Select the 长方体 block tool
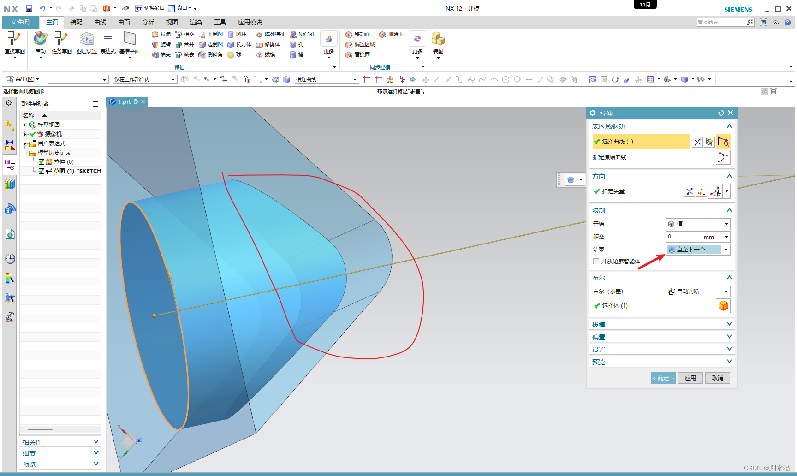 click(239, 44)
